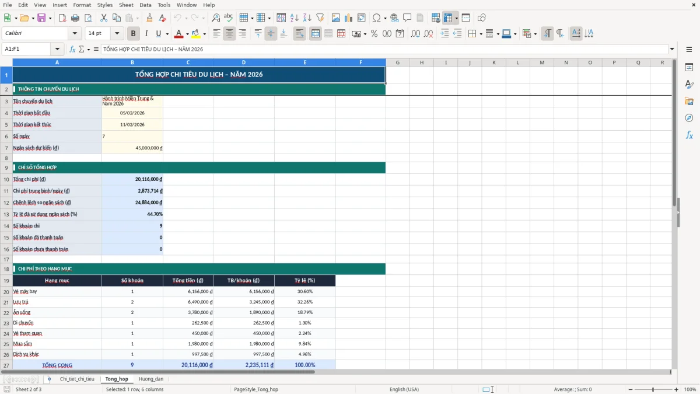Viewport: 700px width, 394px height.
Task: Click the horizontal scrollbar
Action: tap(157, 372)
